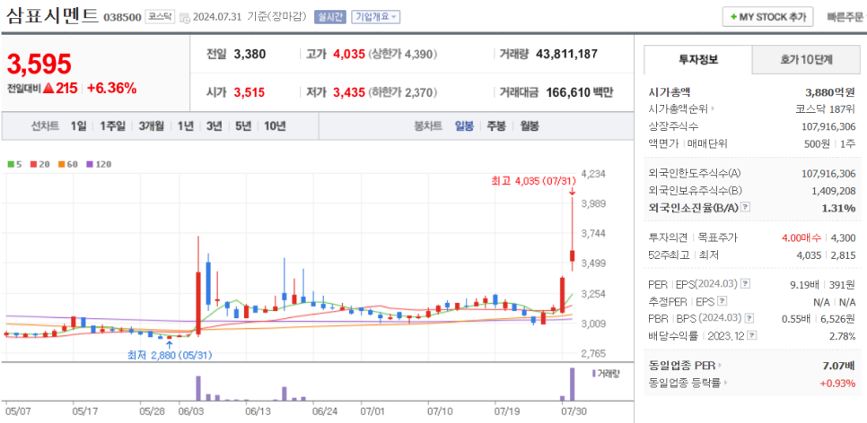
Task: Select the 주봉 candlestick chart
Action: tap(496, 125)
